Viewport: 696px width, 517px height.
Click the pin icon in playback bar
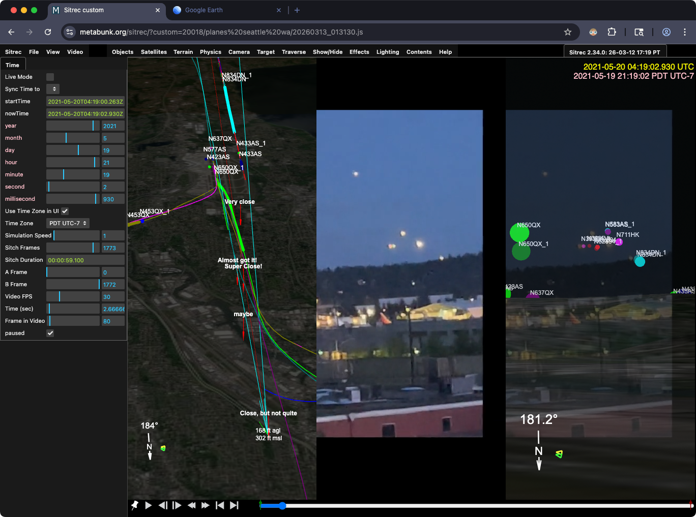tap(135, 505)
